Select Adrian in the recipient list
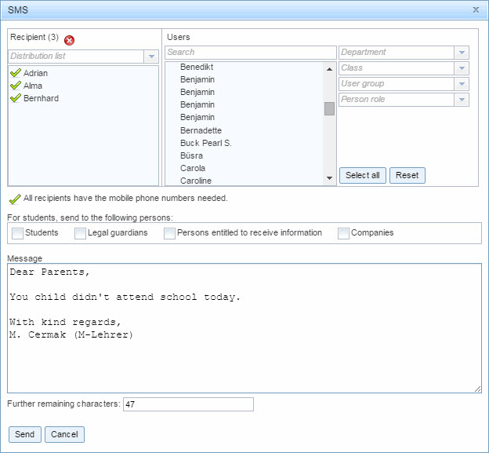The height and width of the screenshot is (453, 489). [x=35, y=73]
